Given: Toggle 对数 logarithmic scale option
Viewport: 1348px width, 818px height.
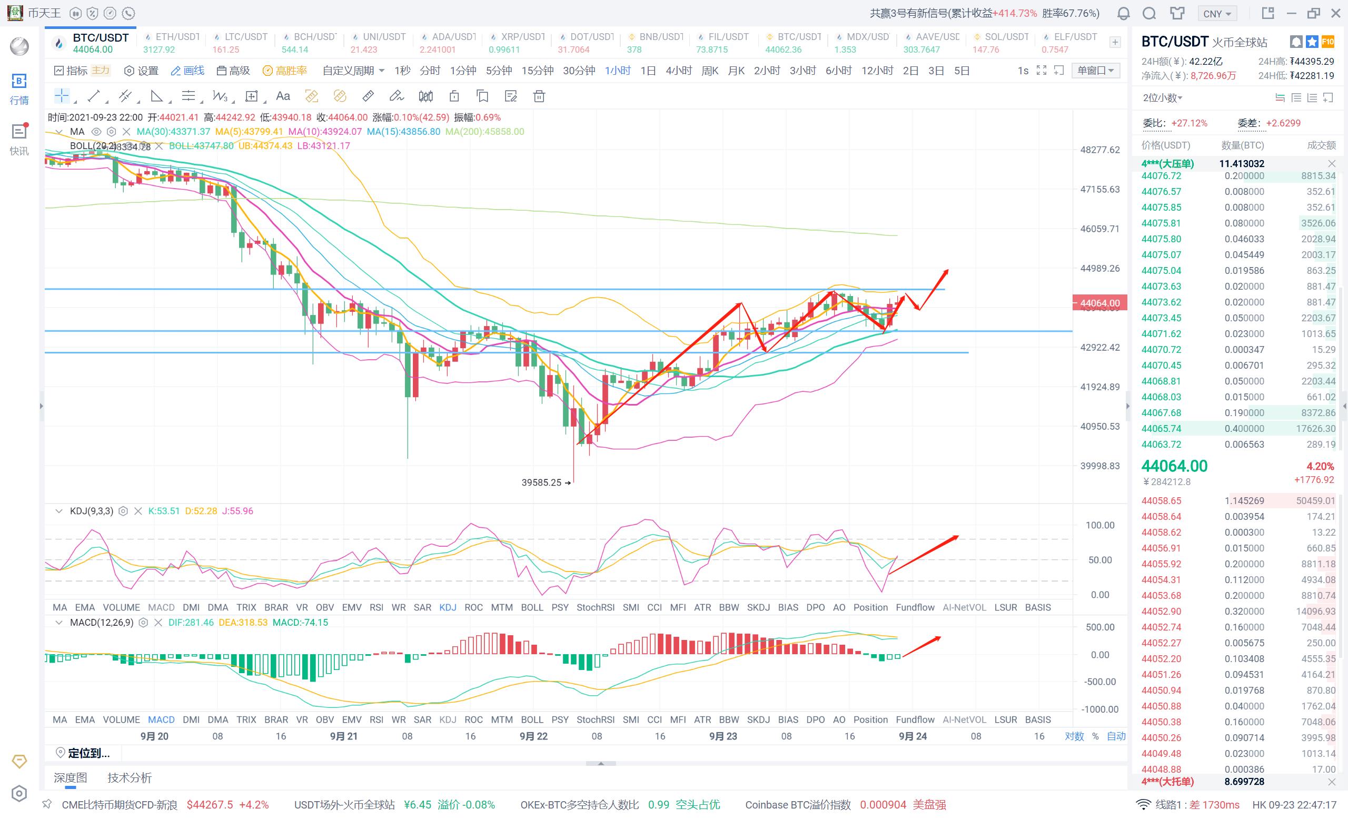Looking at the screenshot, I should [x=1074, y=736].
